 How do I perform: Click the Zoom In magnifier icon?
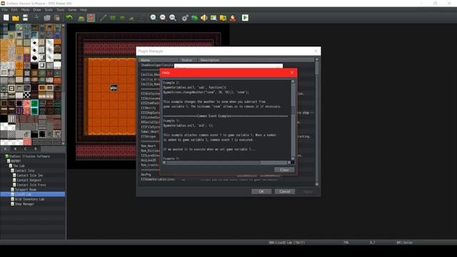pos(154,18)
